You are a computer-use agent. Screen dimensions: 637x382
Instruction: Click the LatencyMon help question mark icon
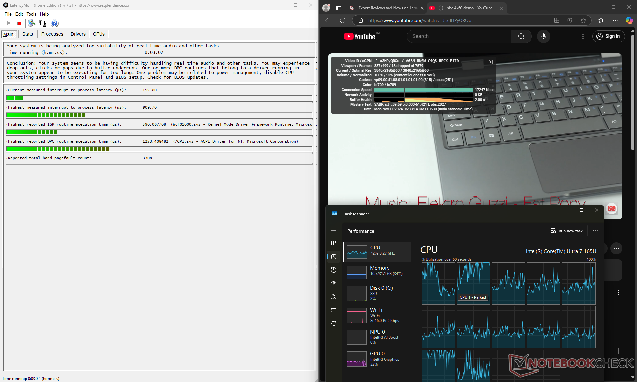(x=55, y=23)
